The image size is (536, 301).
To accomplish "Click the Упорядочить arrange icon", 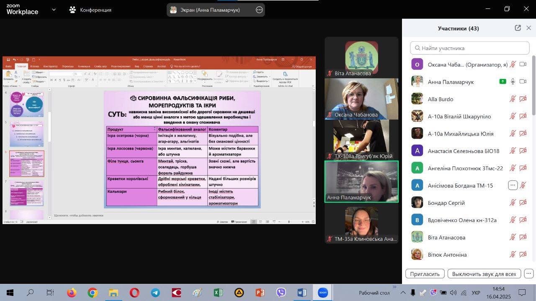I will tap(205, 76).
